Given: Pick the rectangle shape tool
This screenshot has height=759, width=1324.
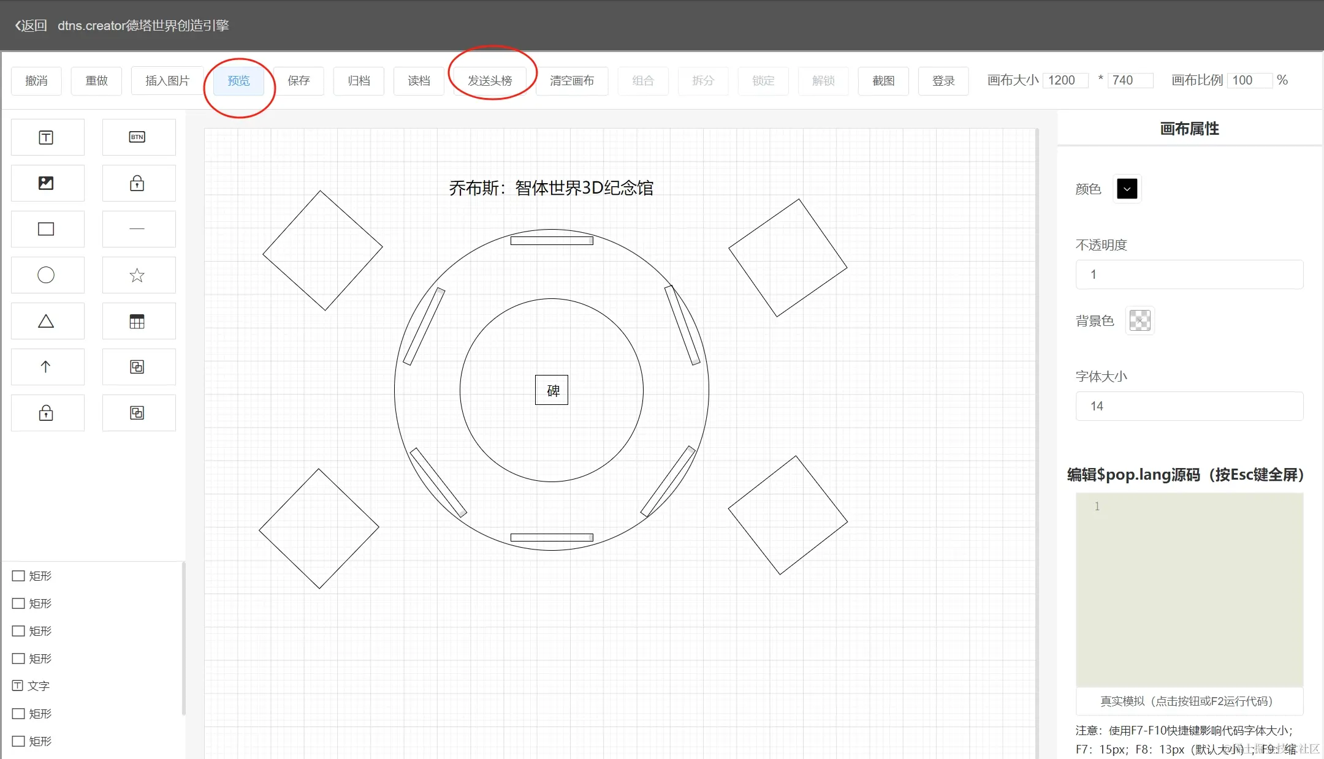Looking at the screenshot, I should point(47,229).
